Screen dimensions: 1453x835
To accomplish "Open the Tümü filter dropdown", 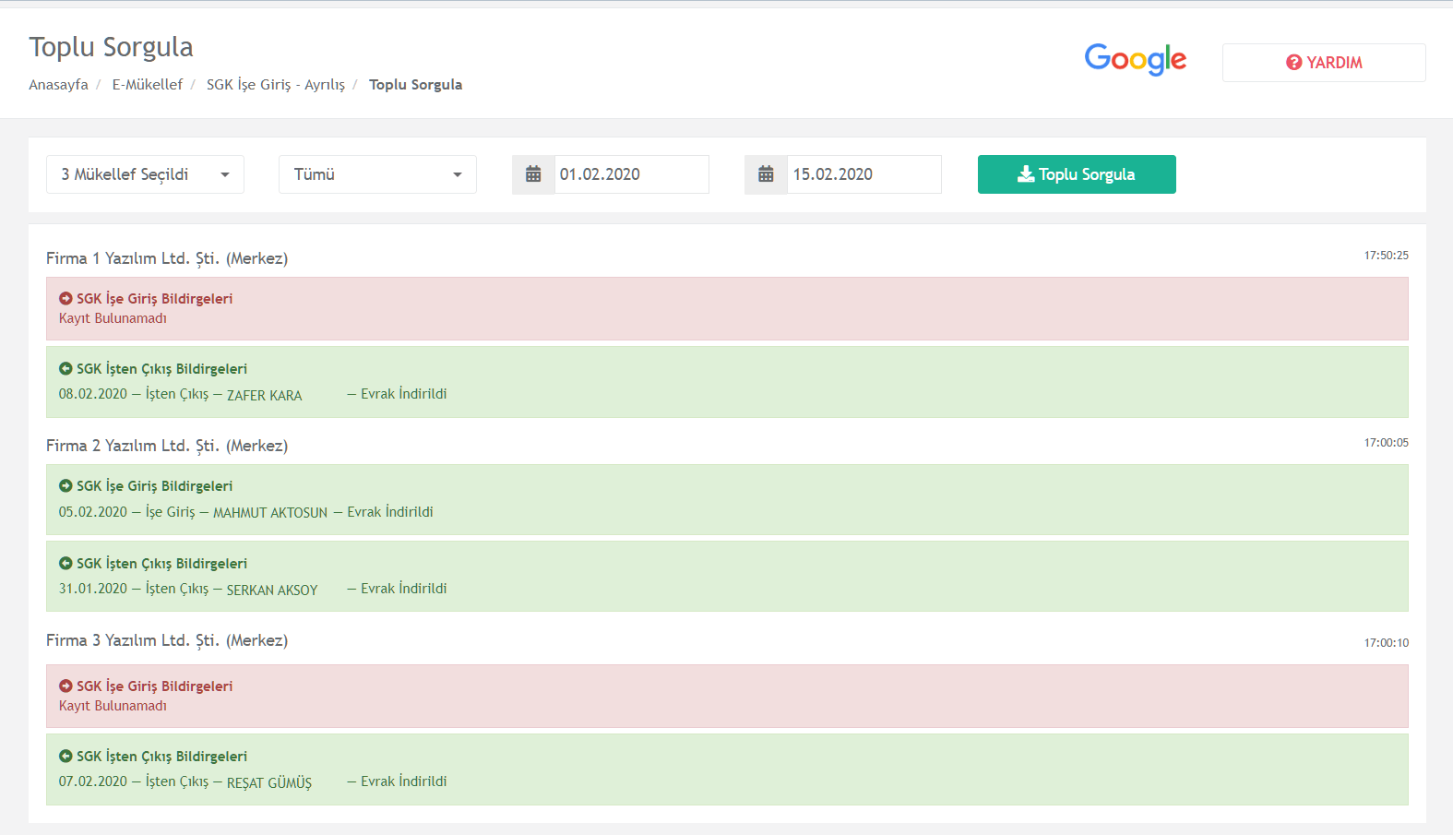I will point(377,174).
